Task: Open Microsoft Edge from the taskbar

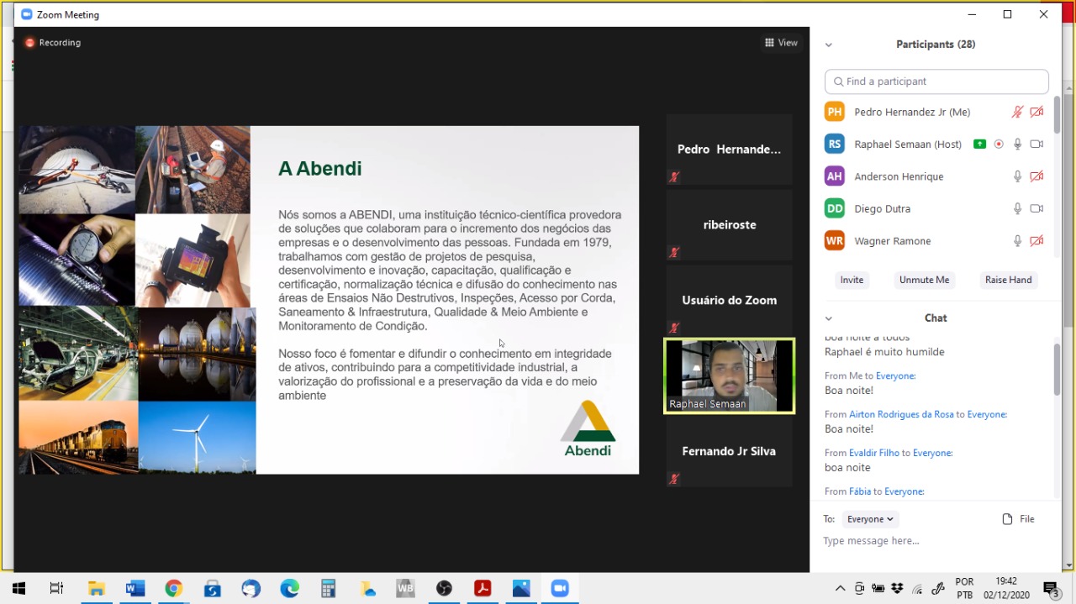Action: coord(289,589)
